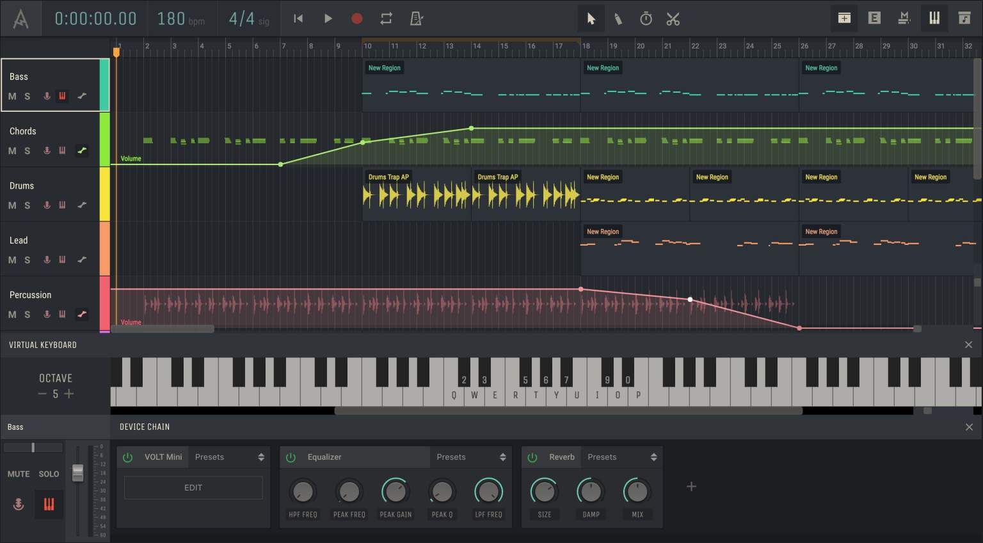Record-arm the Drums track microphone icon
The width and height of the screenshot is (983, 543).
(x=46, y=205)
